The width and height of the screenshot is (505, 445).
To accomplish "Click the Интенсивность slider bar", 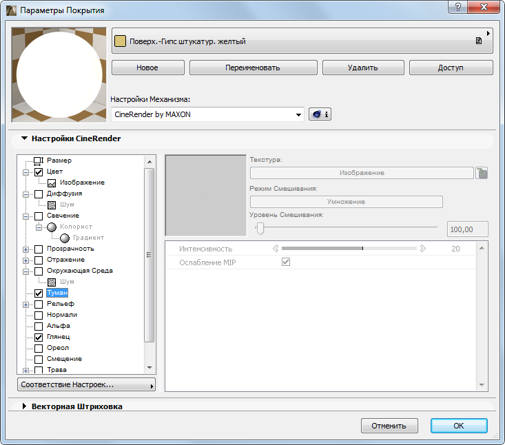I will (349, 248).
